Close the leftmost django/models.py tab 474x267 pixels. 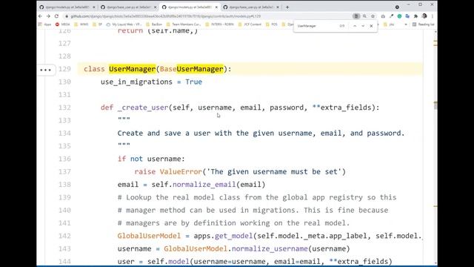[x=94, y=7]
